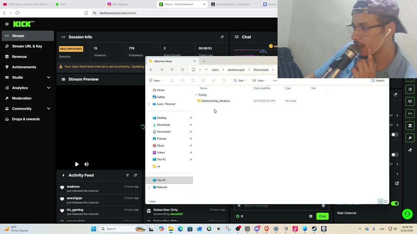The width and height of the screenshot is (417, 234).
Task: Click the wrench icon in Kick right sidebar
Action: click(410, 138)
